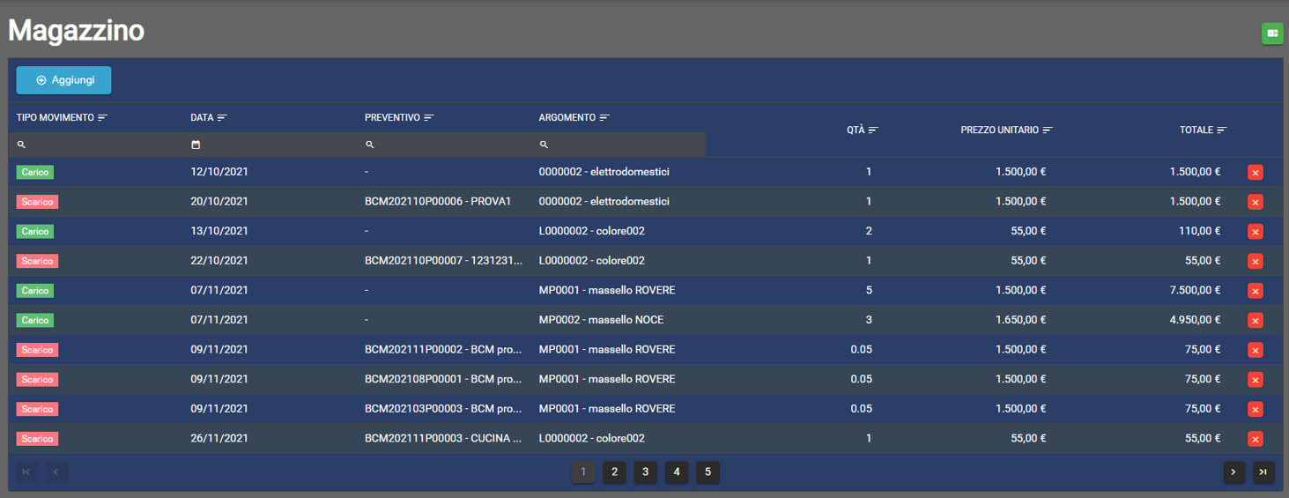1289x498 pixels.
Task: Sort by Prezzo Unitario column icon
Action: tap(1048, 130)
